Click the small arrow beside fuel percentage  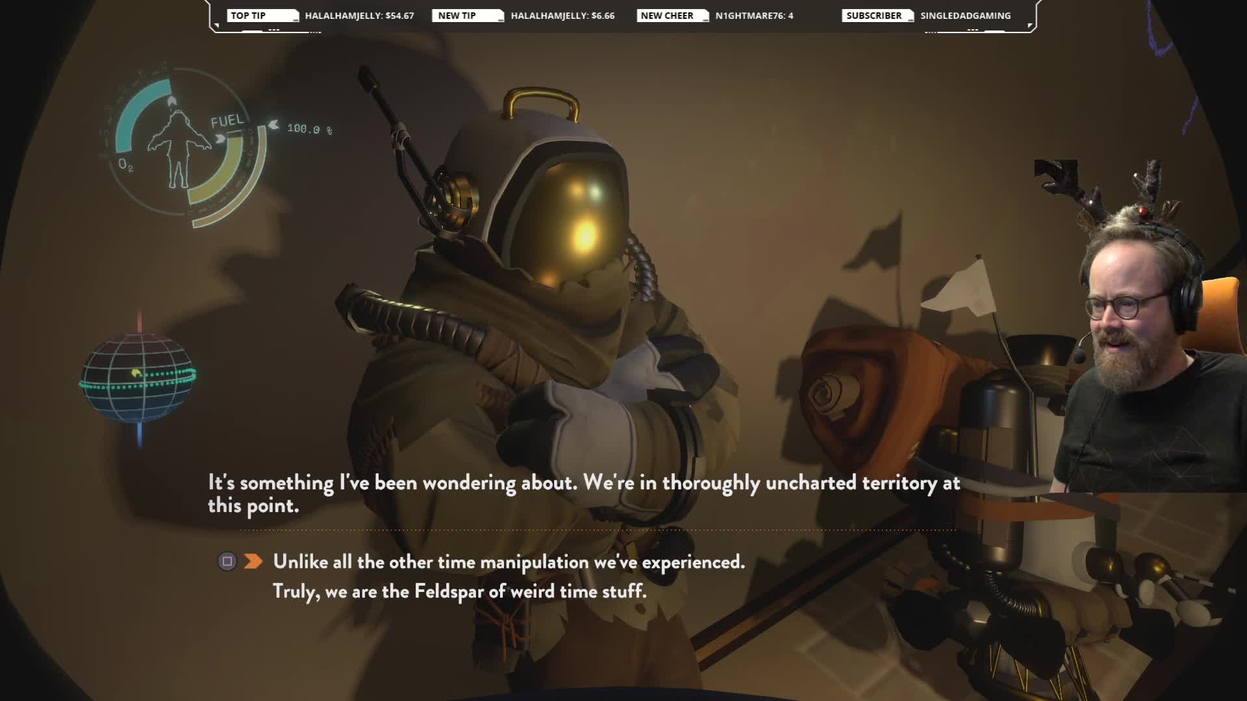coord(274,125)
